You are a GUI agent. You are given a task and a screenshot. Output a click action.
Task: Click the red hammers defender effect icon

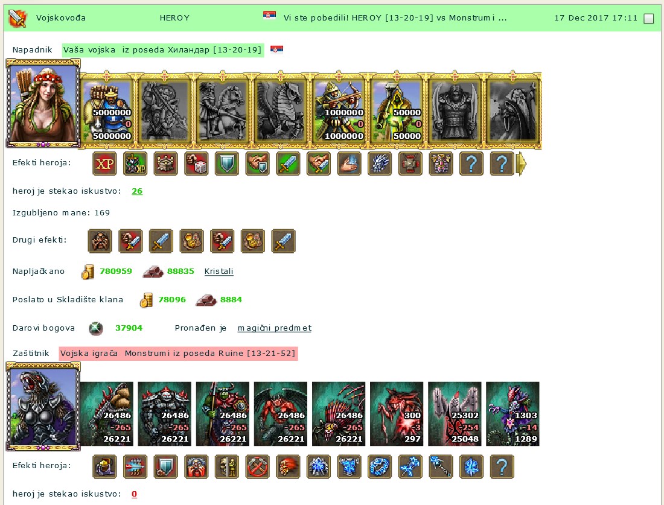coord(257,466)
